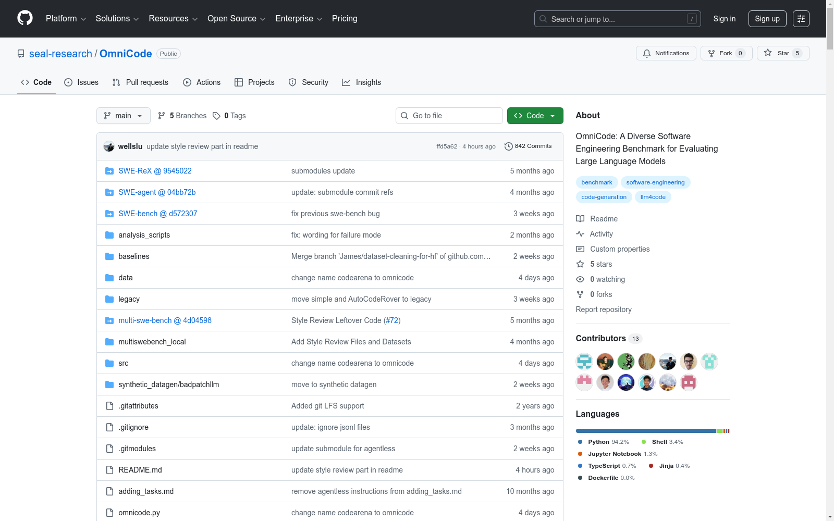Screen dimensions: 834x521
Task: Click the branches icon next to 5 Branches
Action: pos(162,116)
